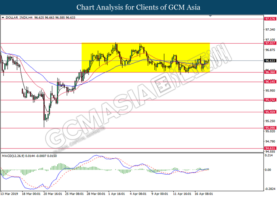Screen dimensions: 277x197
Task: Click the 1 Apr 16:01 time label
Action: click(117, 194)
